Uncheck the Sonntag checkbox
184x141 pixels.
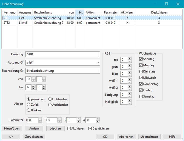tap(141, 59)
